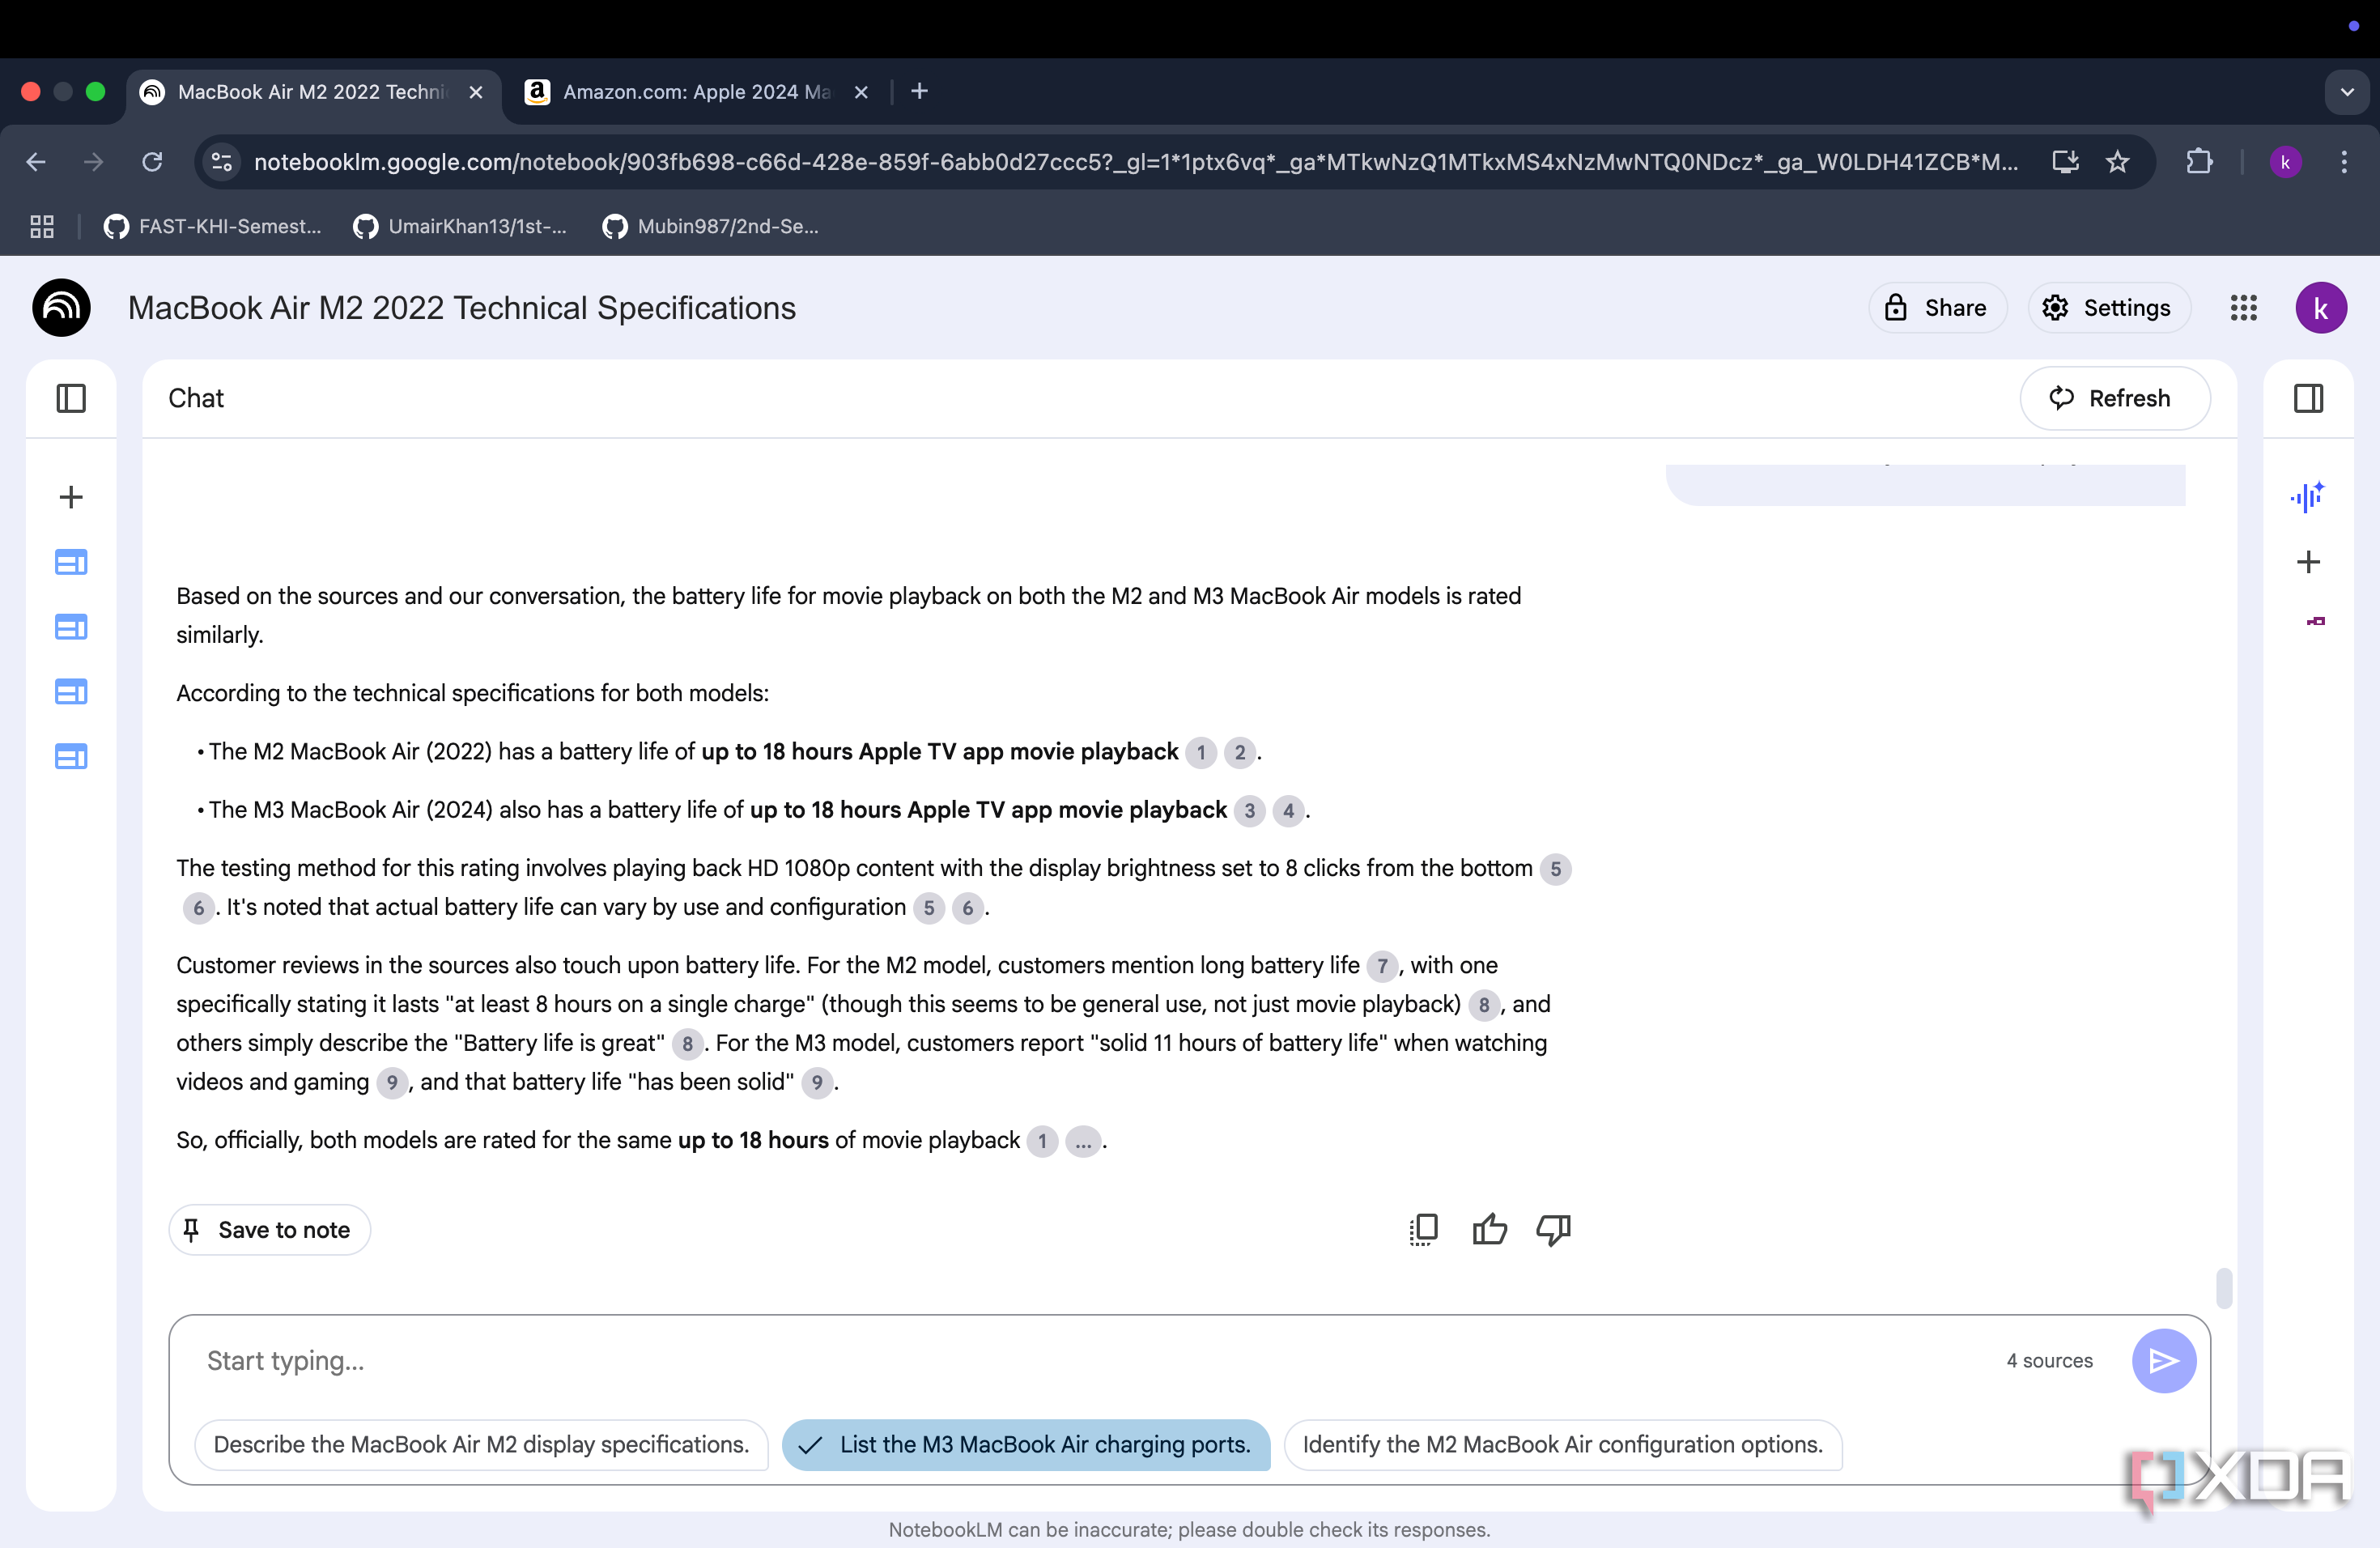
Task: Open the Settings menu button
Action: [2108, 308]
